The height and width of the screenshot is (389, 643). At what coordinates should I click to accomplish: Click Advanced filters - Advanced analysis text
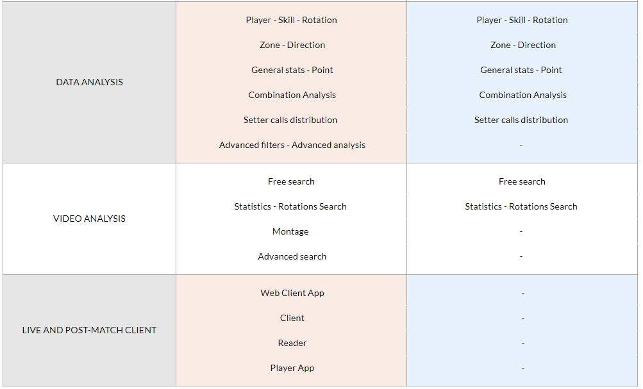(292, 145)
